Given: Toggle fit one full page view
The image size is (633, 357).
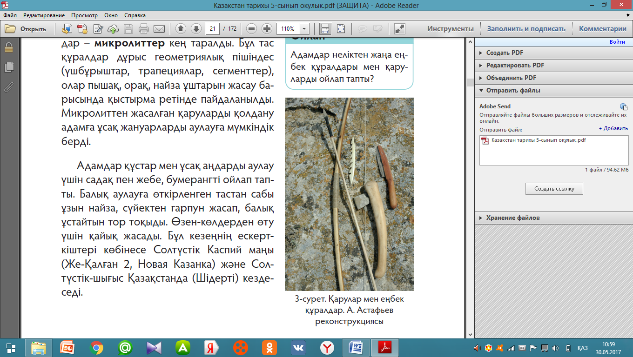Looking at the screenshot, I should click(341, 29).
